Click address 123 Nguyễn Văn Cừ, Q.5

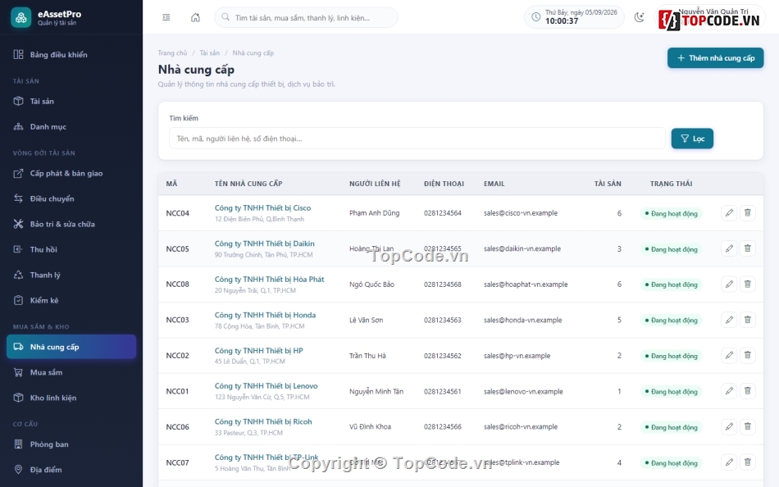[262, 397]
